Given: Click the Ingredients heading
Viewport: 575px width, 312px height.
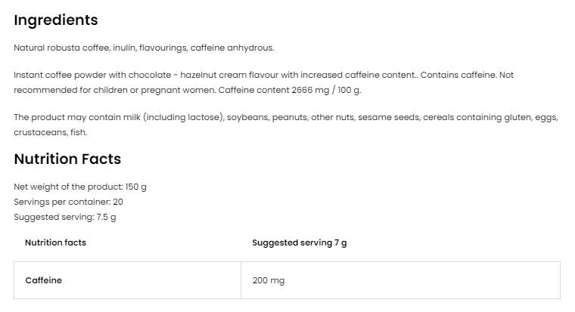Looking at the screenshot, I should (56, 20).
